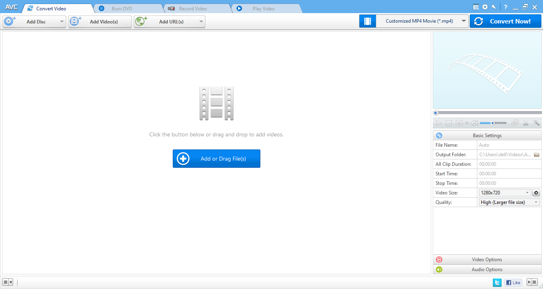
Task: Adjust the volume slider handle
Action: click(492, 123)
